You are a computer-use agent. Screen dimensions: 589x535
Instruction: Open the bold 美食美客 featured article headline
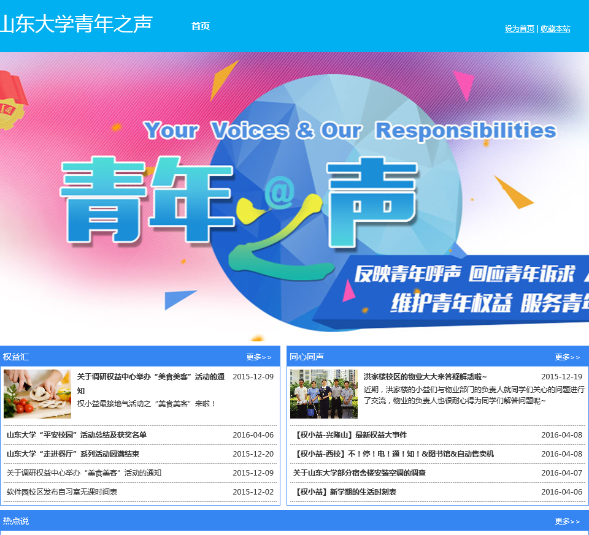151,384
